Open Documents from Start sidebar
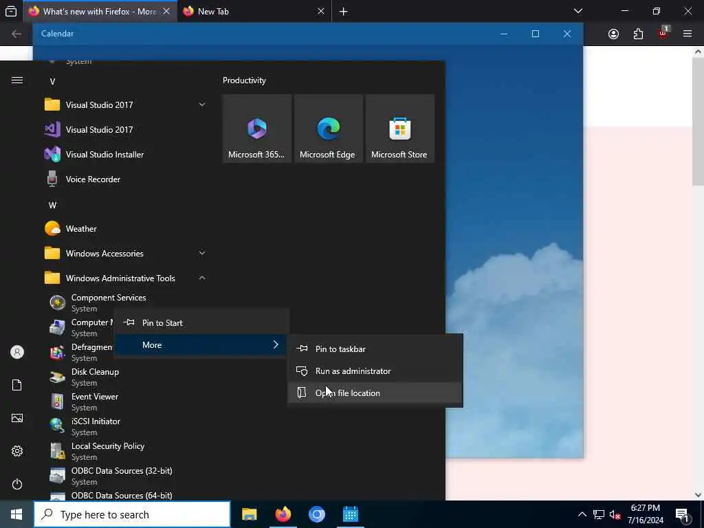Image resolution: width=704 pixels, height=528 pixels. click(x=17, y=385)
